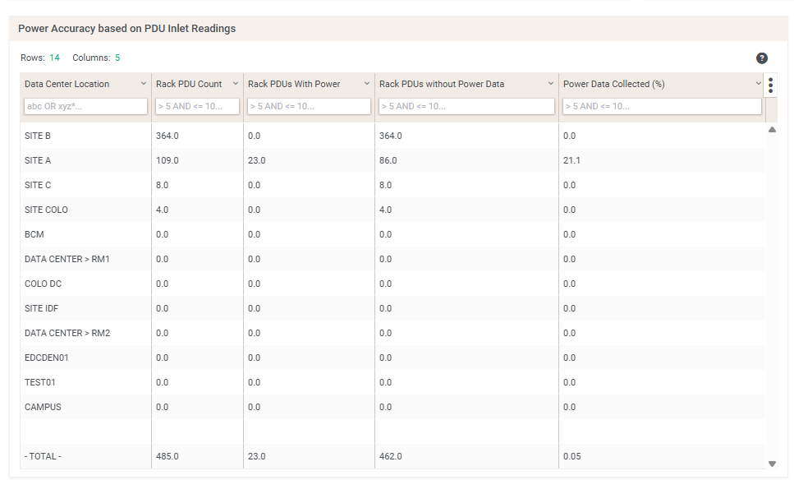Image resolution: width=794 pixels, height=480 pixels.
Task: Expand Data Center Location column menu
Action: (144, 84)
